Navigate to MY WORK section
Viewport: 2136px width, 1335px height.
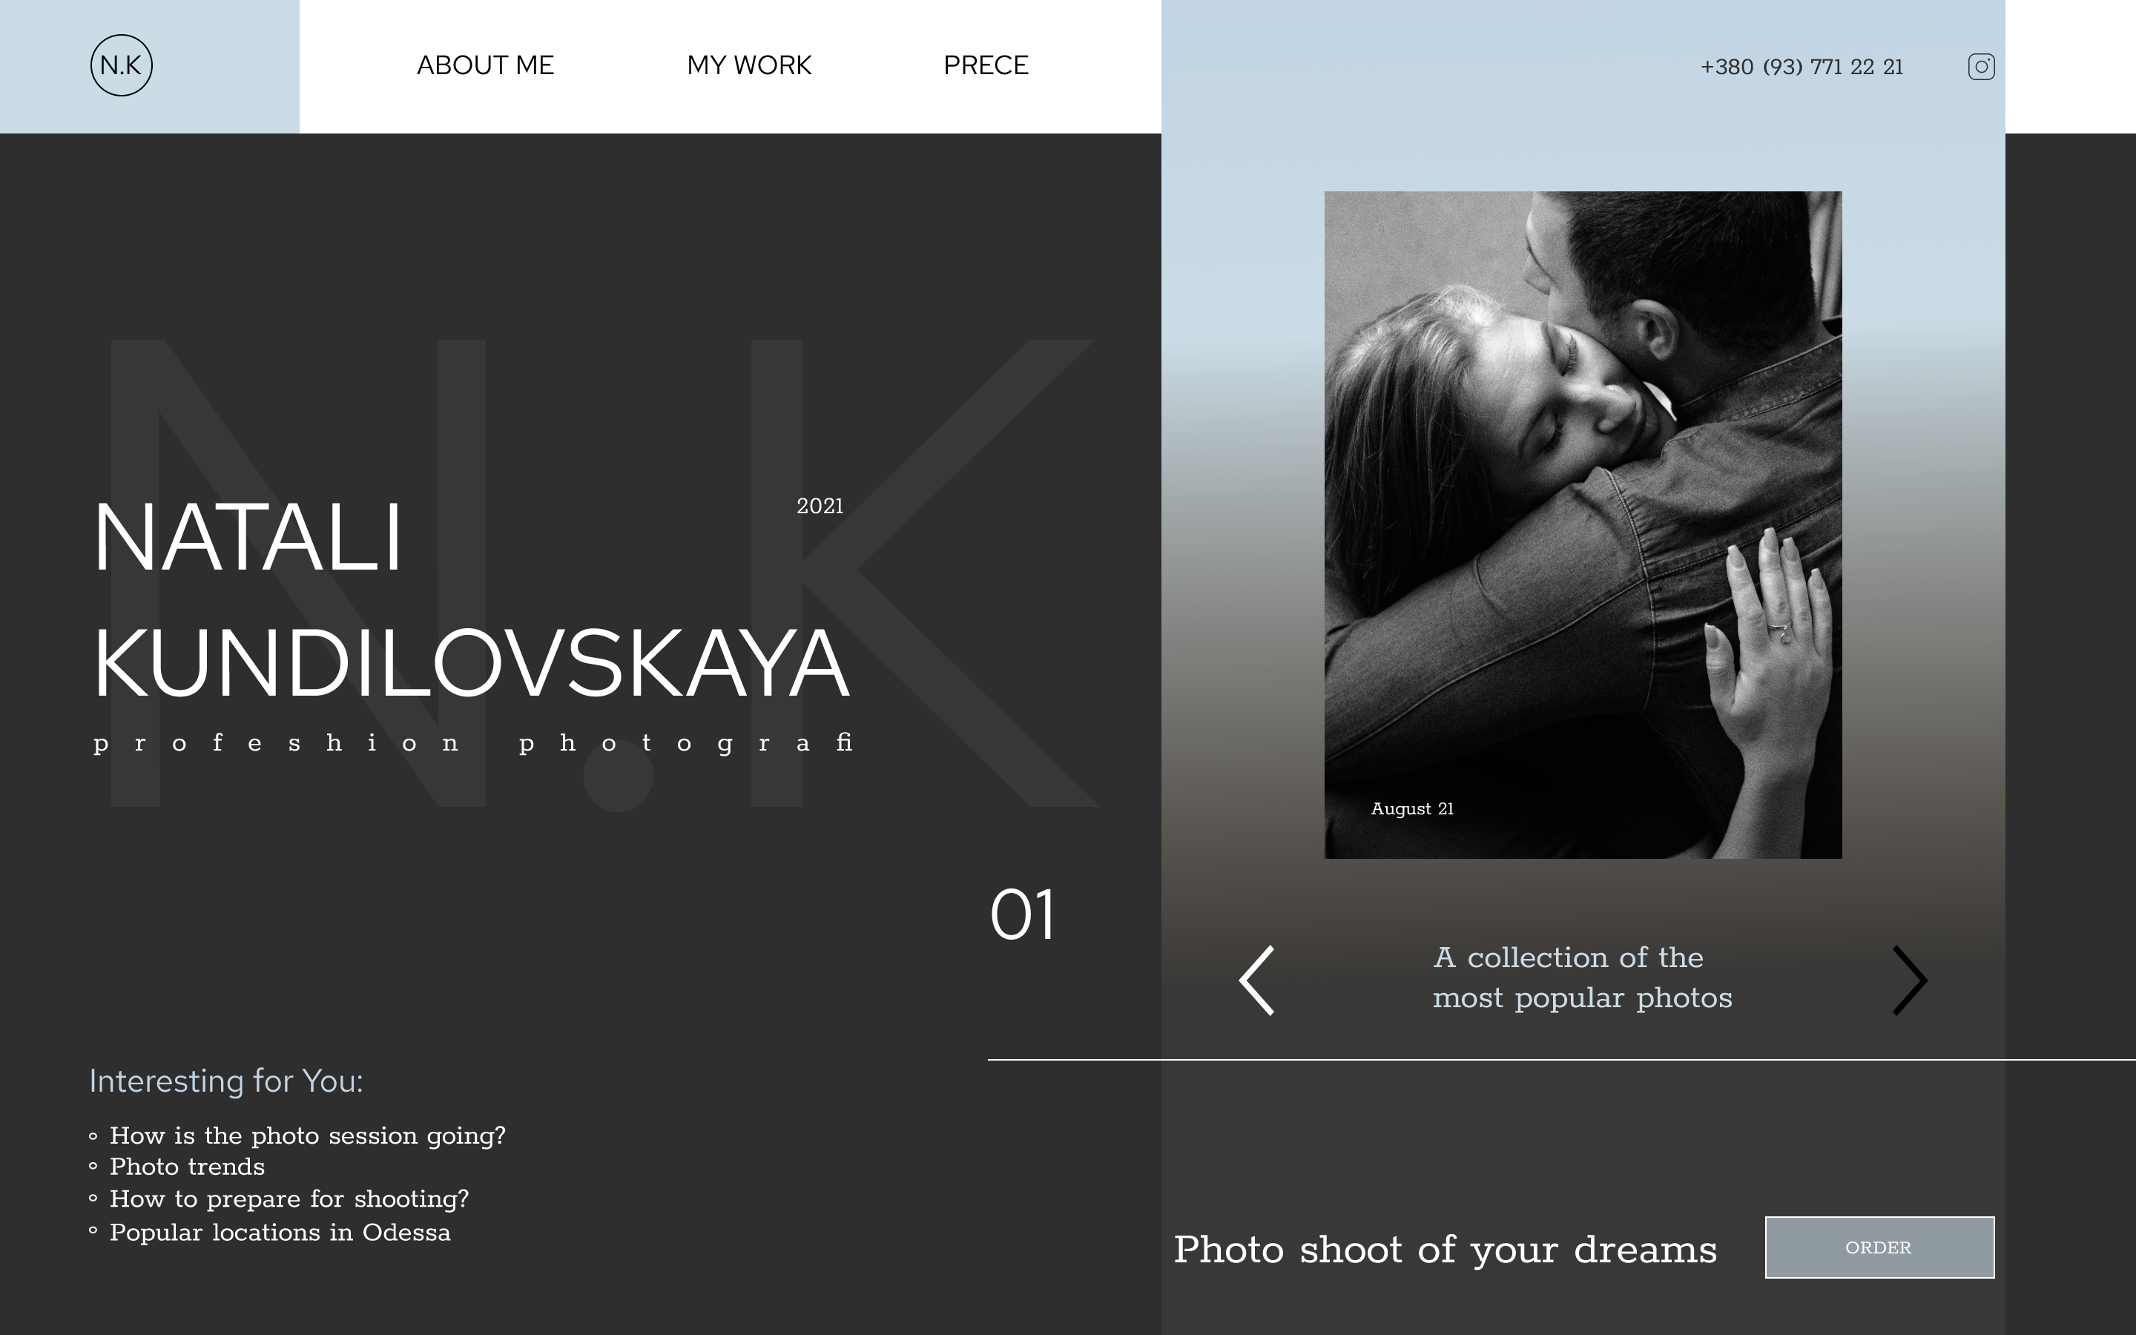click(x=748, y=65)
